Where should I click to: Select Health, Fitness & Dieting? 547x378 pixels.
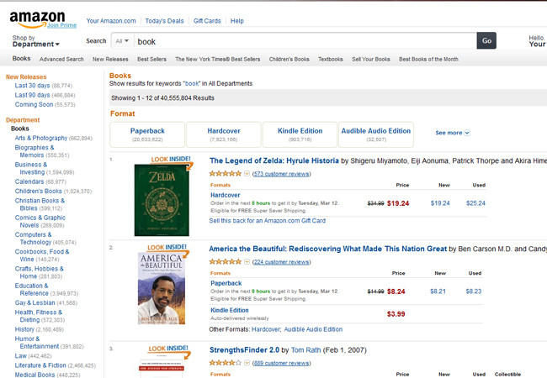pyautogui.click(x=39, y=316)
